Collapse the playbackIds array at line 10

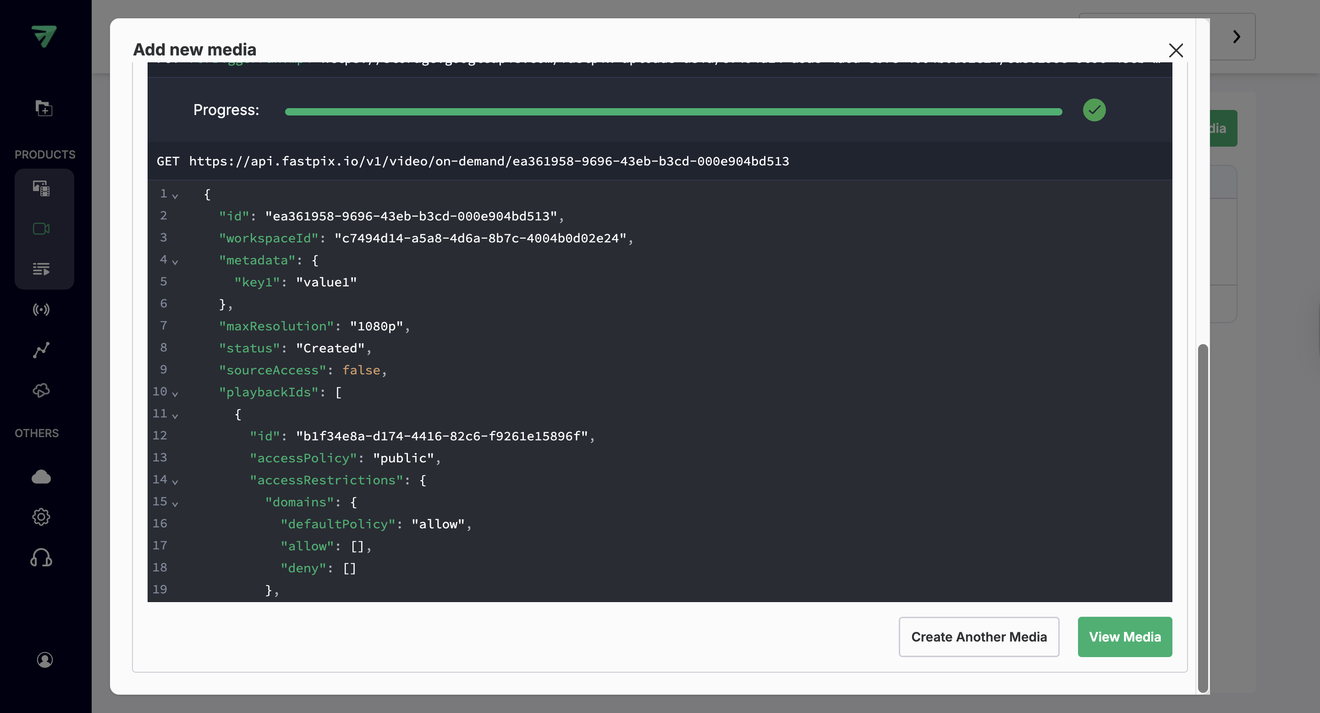tap(175, 393)
